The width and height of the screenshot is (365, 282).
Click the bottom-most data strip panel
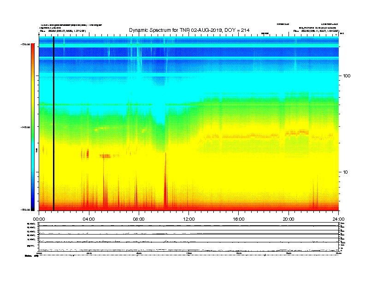188,247
